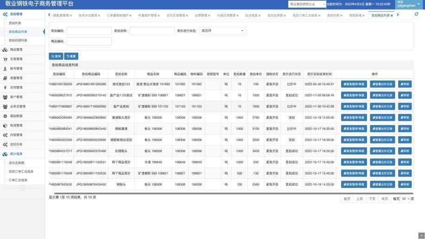Go to 末页 last page button
This screenshot has width=425, height=239.
pos(384,199)
